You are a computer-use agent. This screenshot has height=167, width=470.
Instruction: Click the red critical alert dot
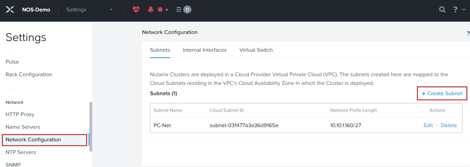(160, 9)
